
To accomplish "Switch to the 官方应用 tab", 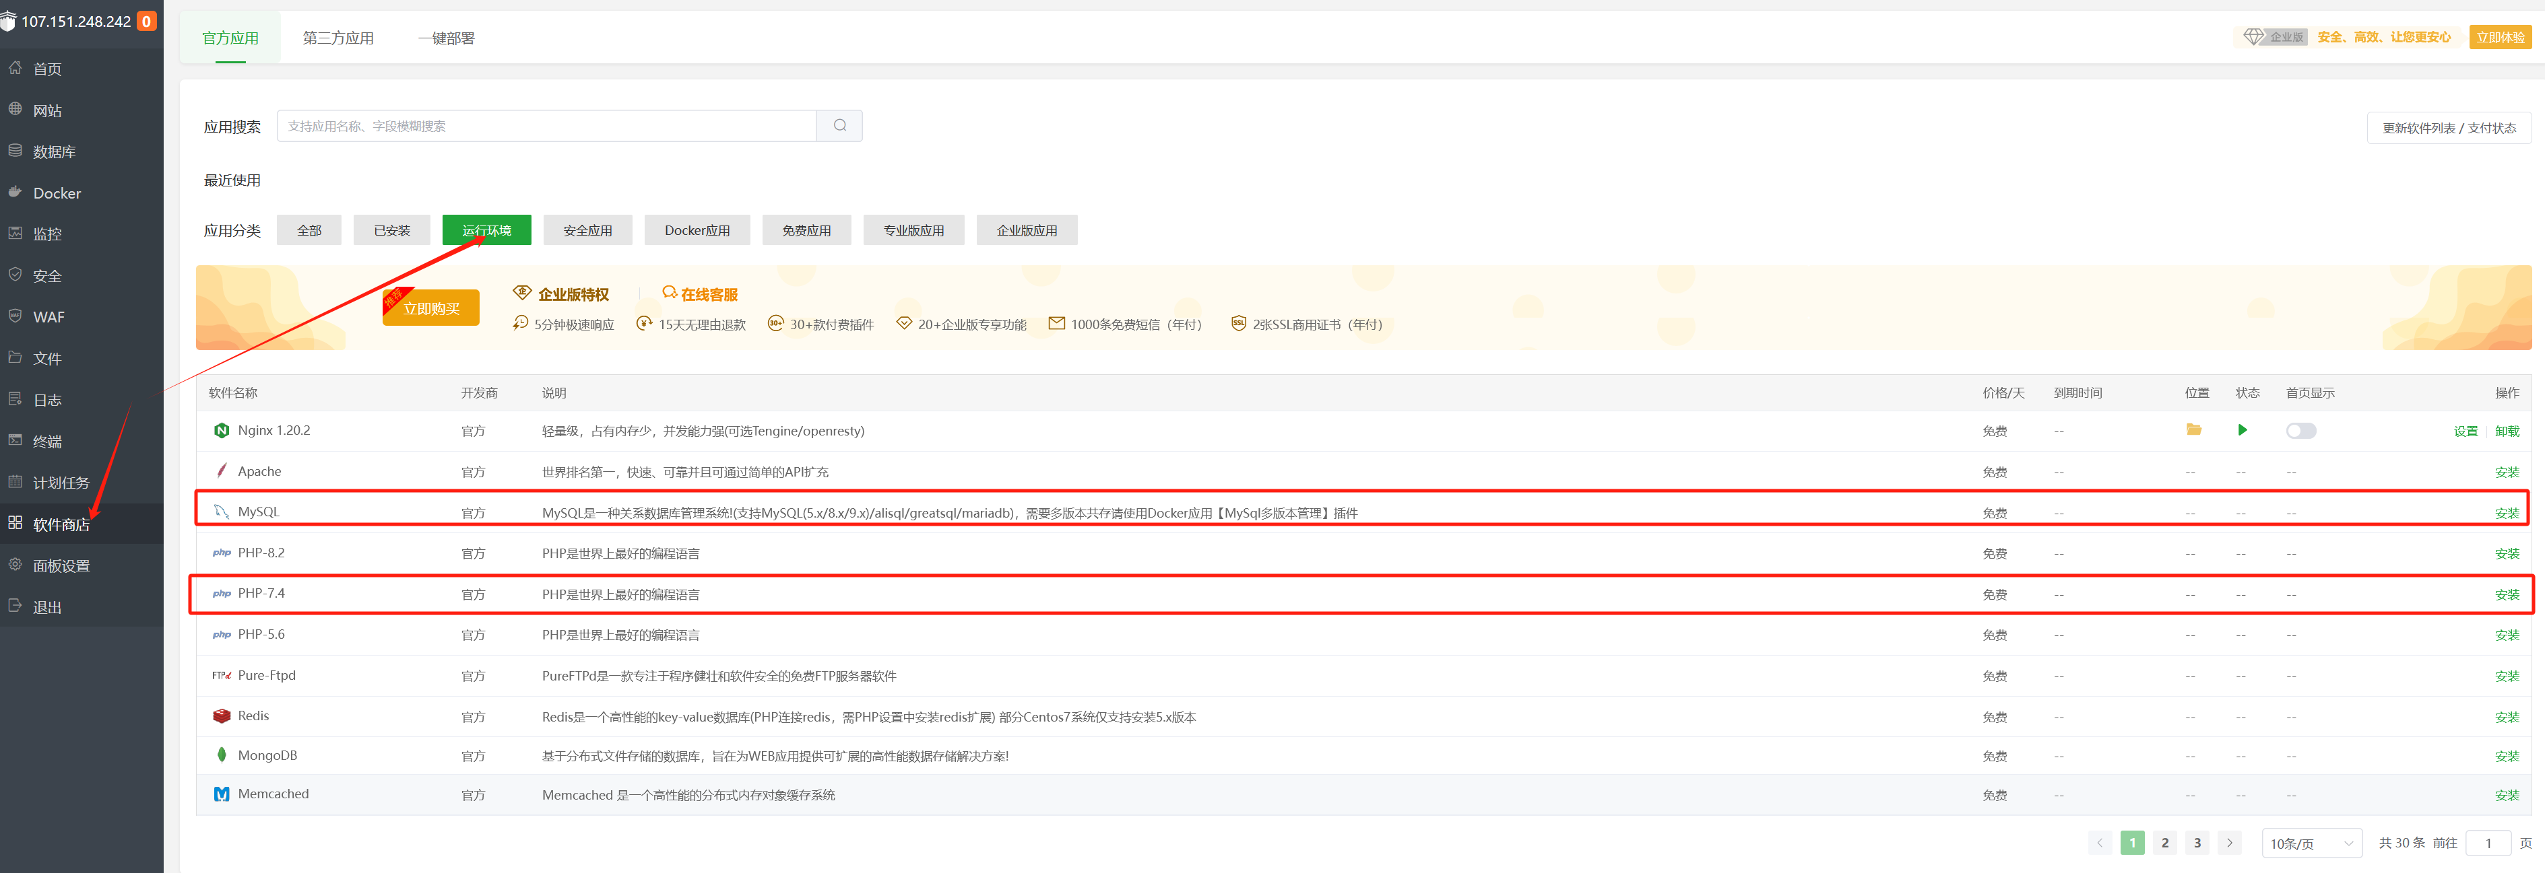I will (230, 38).
